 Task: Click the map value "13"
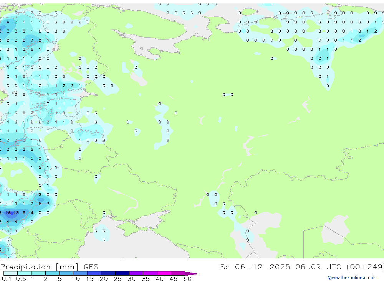(x=16, y=213)
